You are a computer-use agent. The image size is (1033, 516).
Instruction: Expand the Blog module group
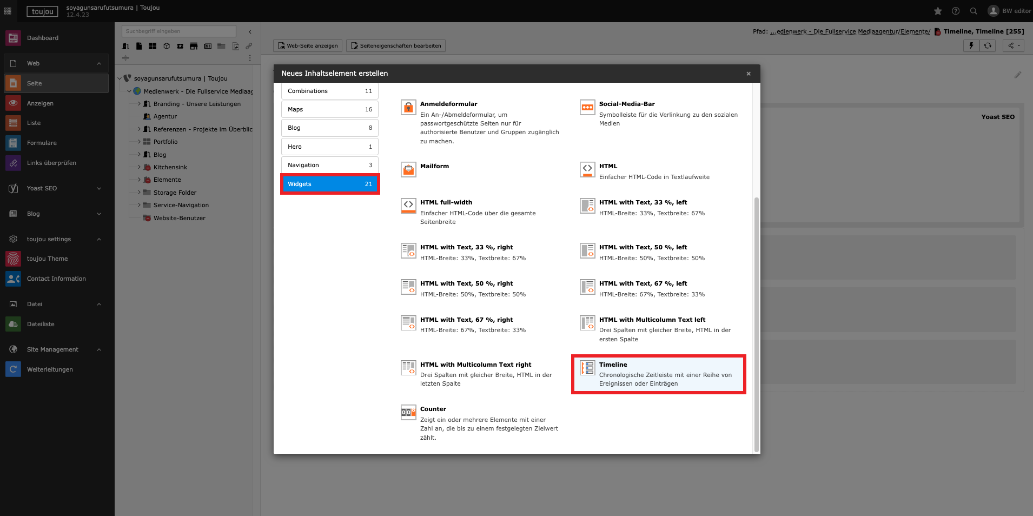[99, 214]
